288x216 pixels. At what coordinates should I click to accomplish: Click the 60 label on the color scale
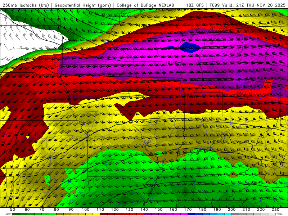point(27,210)
